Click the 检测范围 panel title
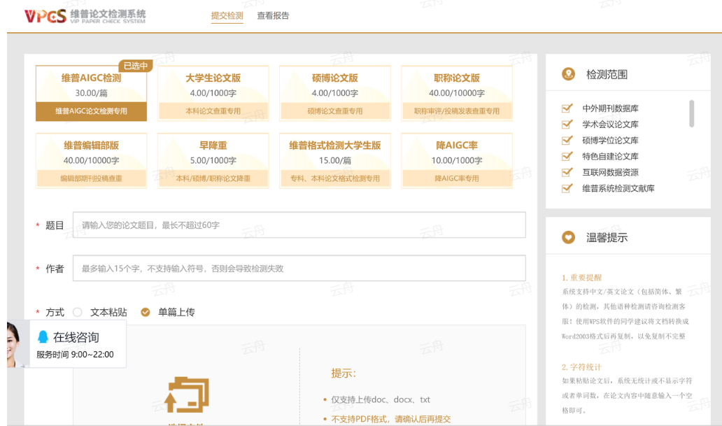 point(607,75)
